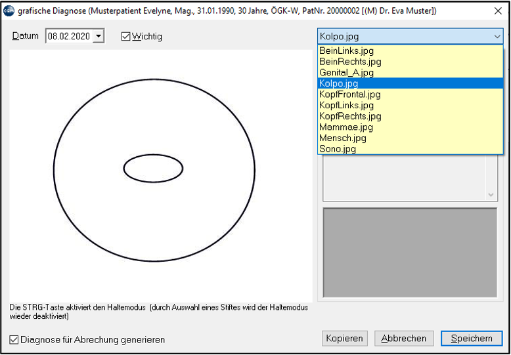
Task: Click the grey preview panel
Action: (410, 253)
